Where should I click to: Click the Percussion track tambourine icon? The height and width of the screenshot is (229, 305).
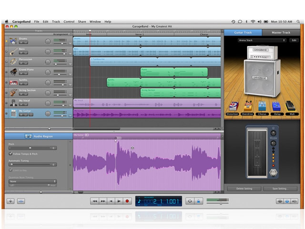point(13,62)
